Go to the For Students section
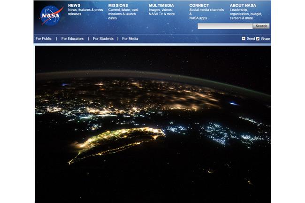 pyautogui.click(x=103, y=39)
